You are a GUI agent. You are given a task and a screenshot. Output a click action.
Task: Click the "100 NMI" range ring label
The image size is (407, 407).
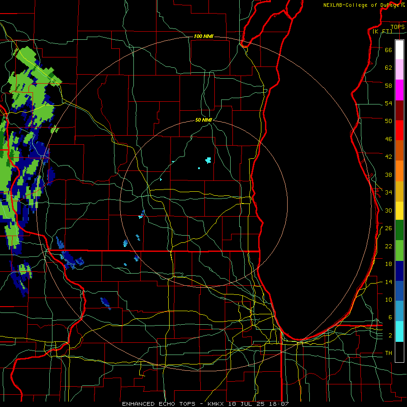[x=203, y=36]
